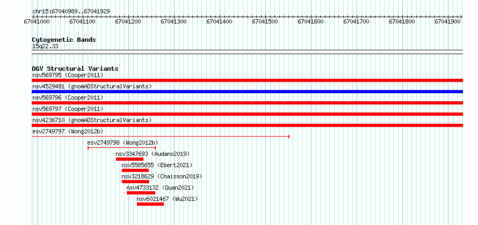Open variant label nsv3218629 (Chaisson2019)
The height and width of the screenshot is (225, 478).
point(162,176)
